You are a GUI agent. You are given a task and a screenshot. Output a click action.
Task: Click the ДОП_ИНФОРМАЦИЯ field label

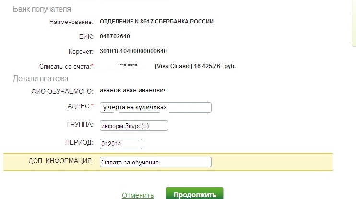[x=61, y=161]
